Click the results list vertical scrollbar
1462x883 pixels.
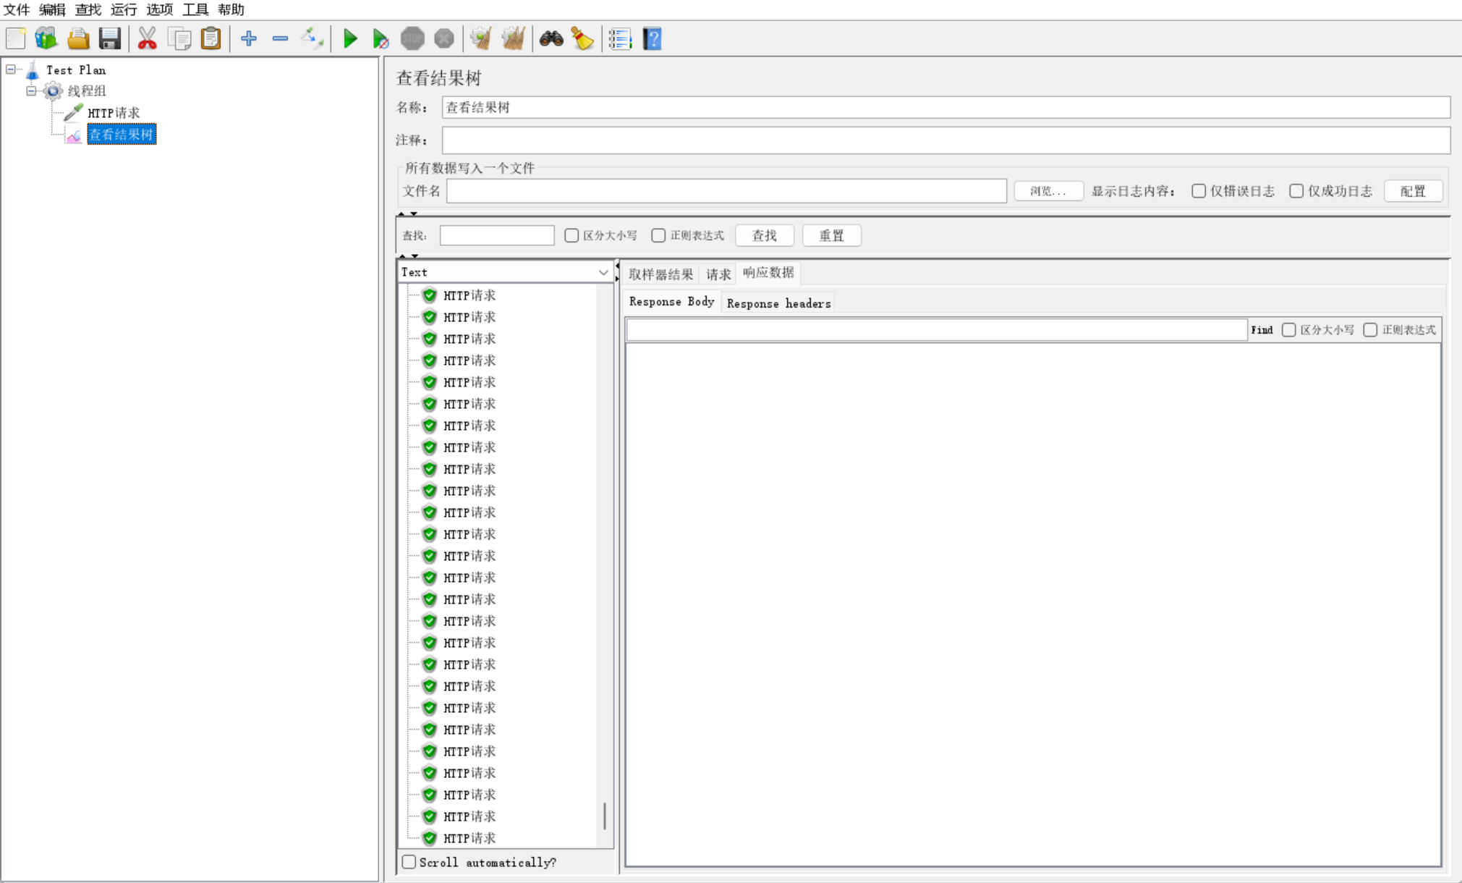click(605, 815)
